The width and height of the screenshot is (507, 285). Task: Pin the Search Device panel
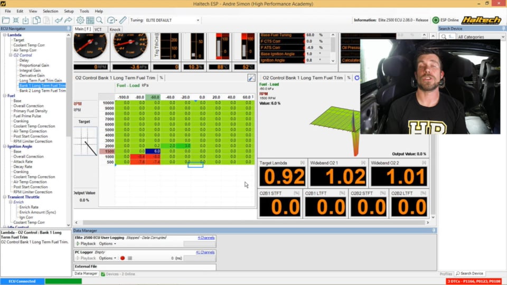tap(504, 28)
